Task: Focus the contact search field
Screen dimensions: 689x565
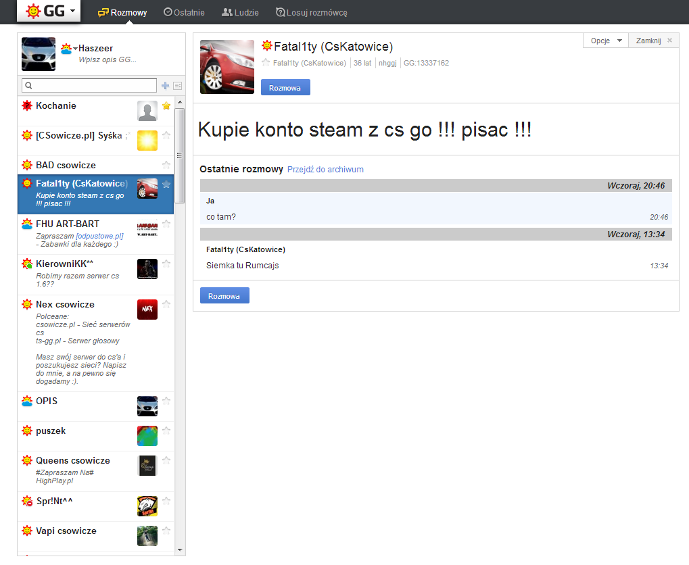Action: click(x=89, y=85)
